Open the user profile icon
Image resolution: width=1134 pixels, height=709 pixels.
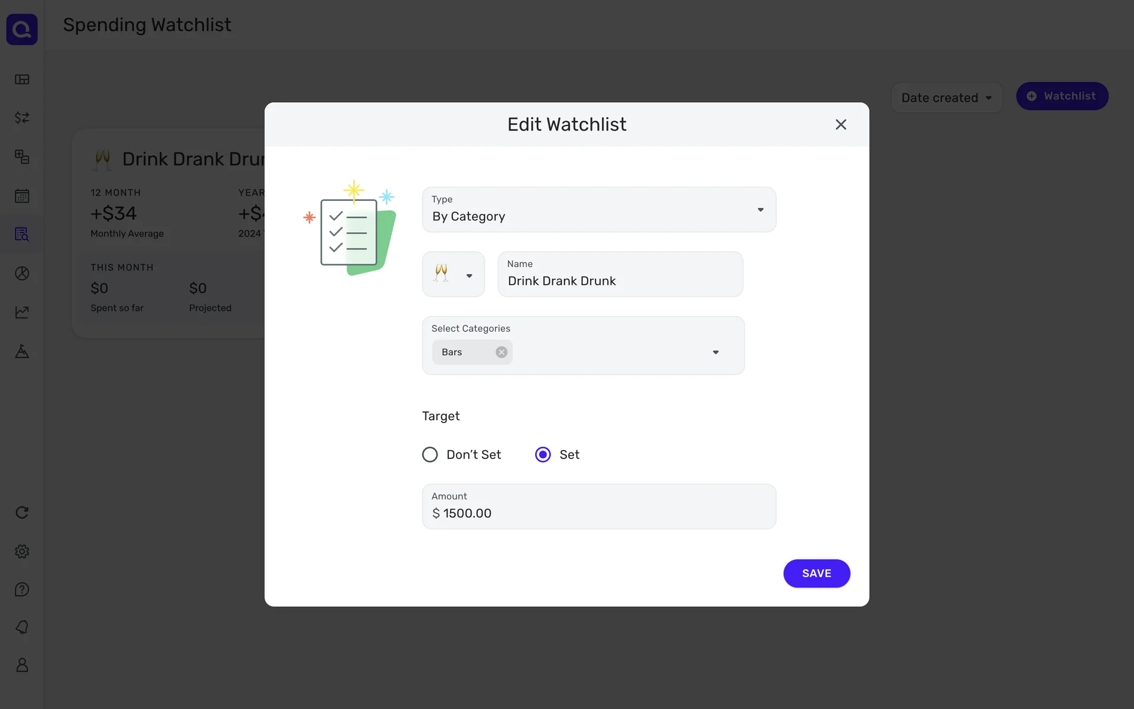[22, 665]
